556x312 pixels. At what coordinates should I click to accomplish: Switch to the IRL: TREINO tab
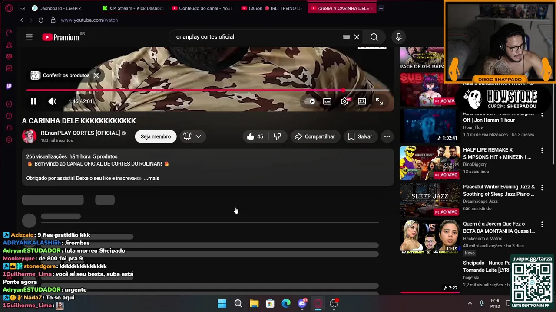pyautogui.click(x=272, y=8)
